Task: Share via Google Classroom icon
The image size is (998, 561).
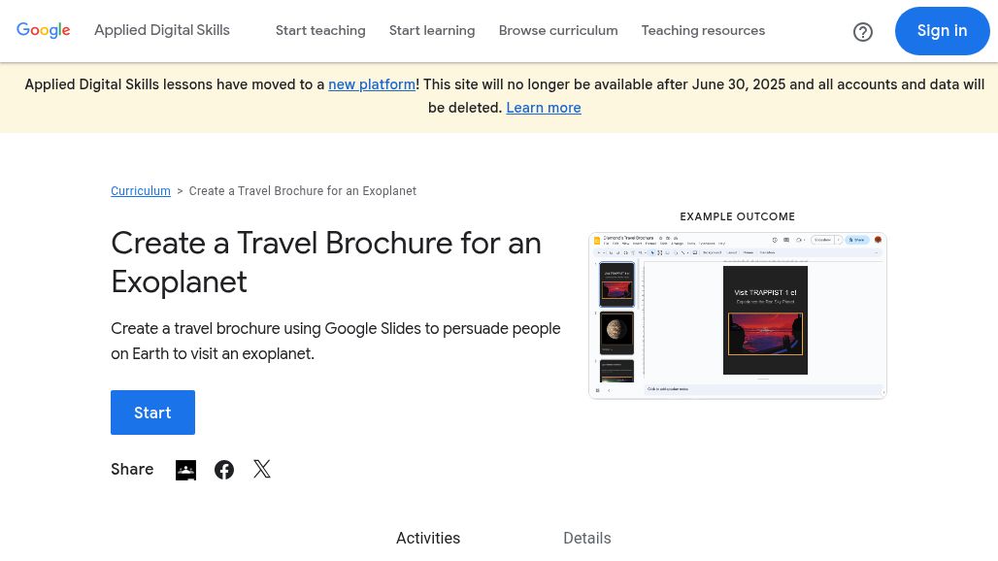Action: (185, 470)
